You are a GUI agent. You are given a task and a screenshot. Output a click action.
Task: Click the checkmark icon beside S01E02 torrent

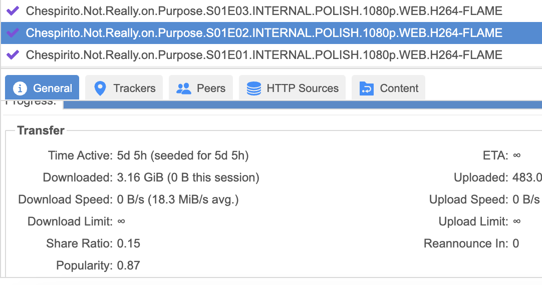14,33
